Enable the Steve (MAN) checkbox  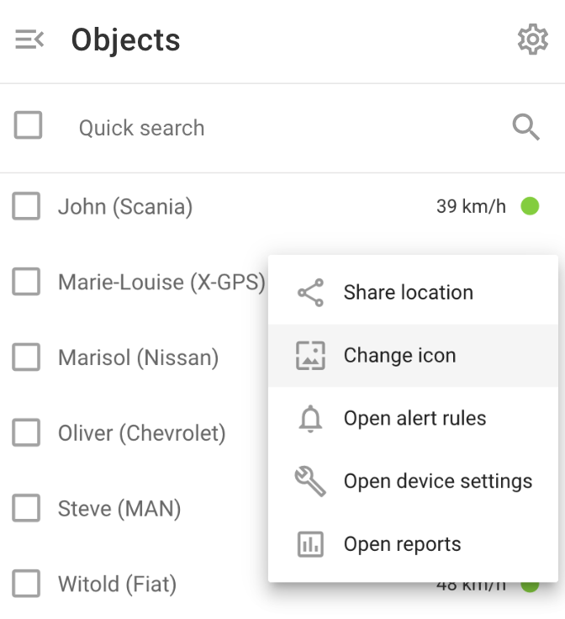[x=26, y=509]
